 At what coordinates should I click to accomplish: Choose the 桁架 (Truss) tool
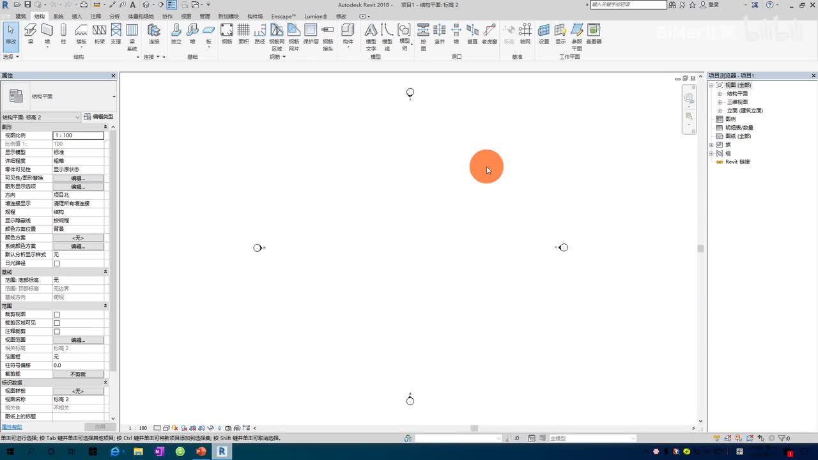(99, 33)
